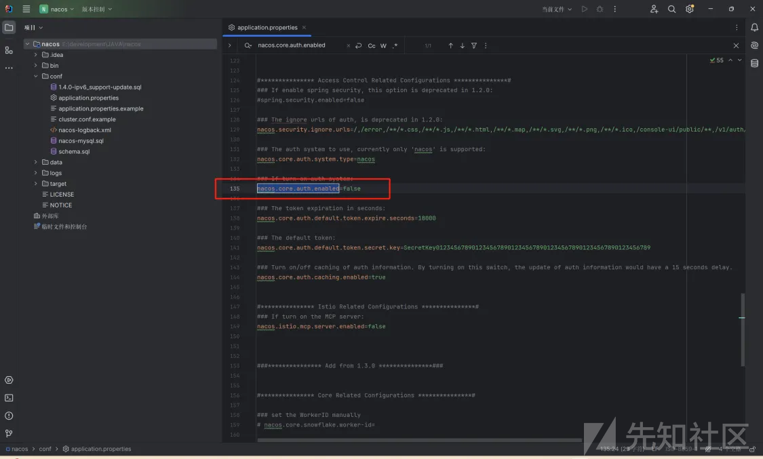Open more search options menu
This screenshot has height=459, width=763.
point(486,45)
